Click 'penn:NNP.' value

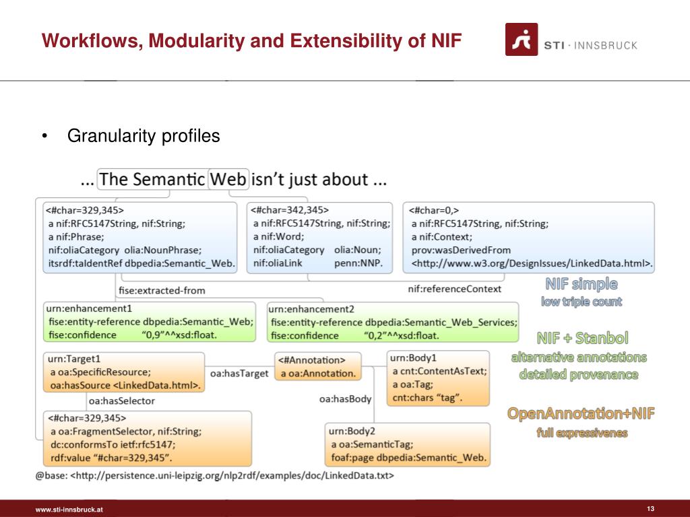coord(358,263)
